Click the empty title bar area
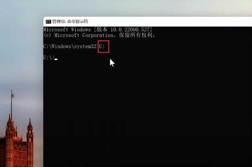This screenshot has width=252, height=167. click(x=169, y=21)
